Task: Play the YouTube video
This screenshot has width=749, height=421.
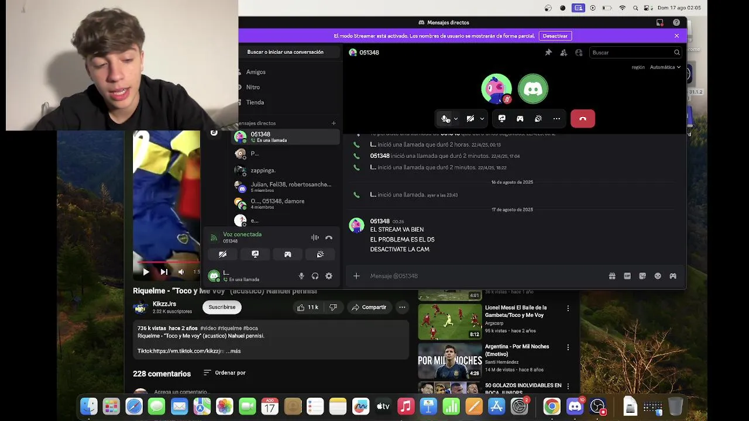Action: [146, 272]
